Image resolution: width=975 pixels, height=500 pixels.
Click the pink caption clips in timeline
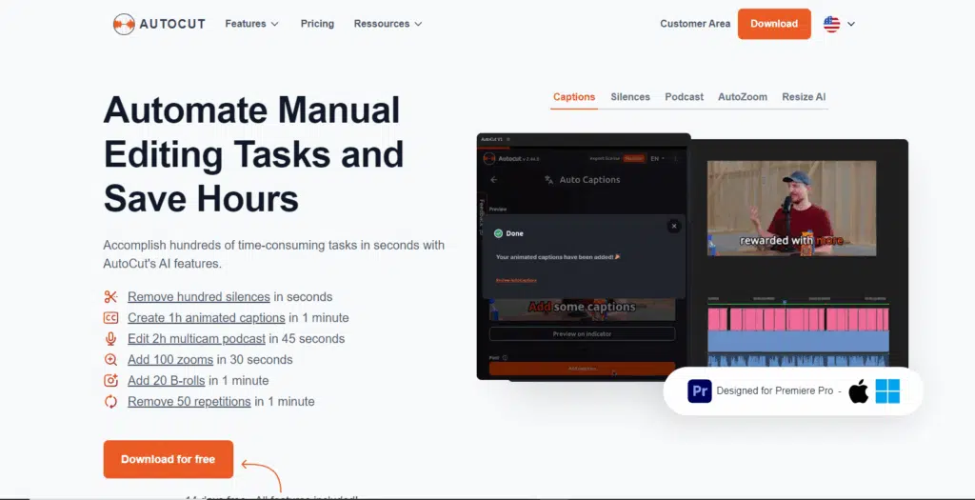click(x=799, y=319)
